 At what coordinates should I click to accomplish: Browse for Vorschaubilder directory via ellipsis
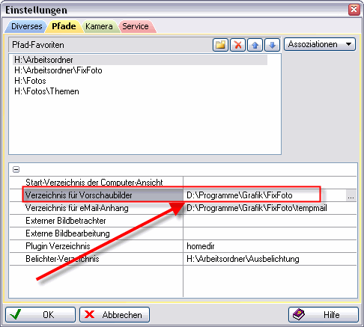click(x=351, y=195)
